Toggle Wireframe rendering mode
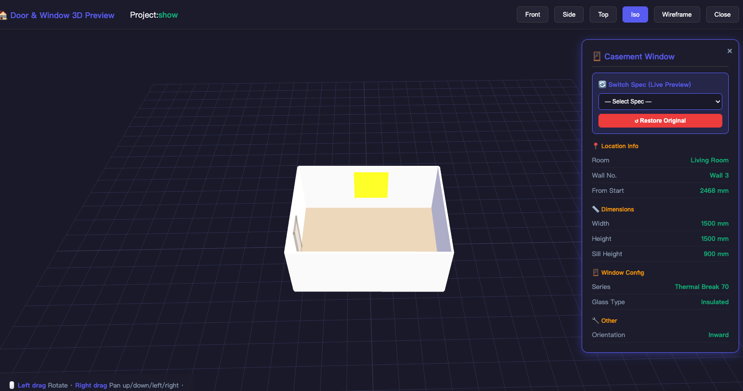 click(677, 14)
